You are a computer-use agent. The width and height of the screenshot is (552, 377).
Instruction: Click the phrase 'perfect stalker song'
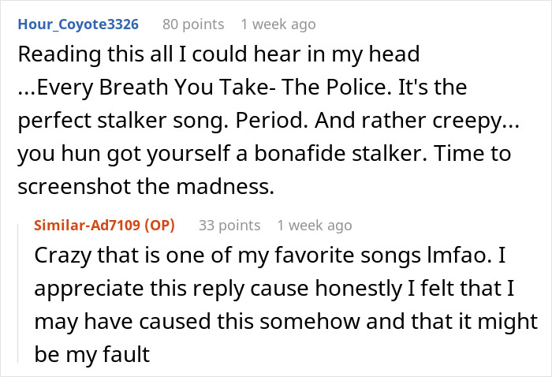pos(121,121)
